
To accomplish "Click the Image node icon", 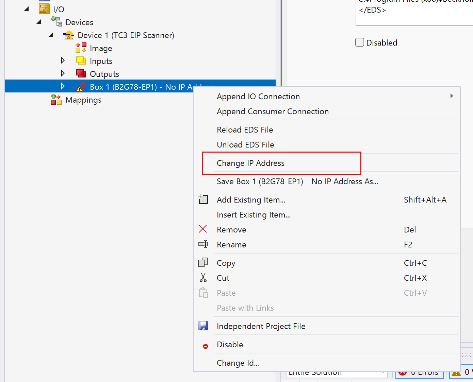I will pyautogui.click(x=81, y=48).
